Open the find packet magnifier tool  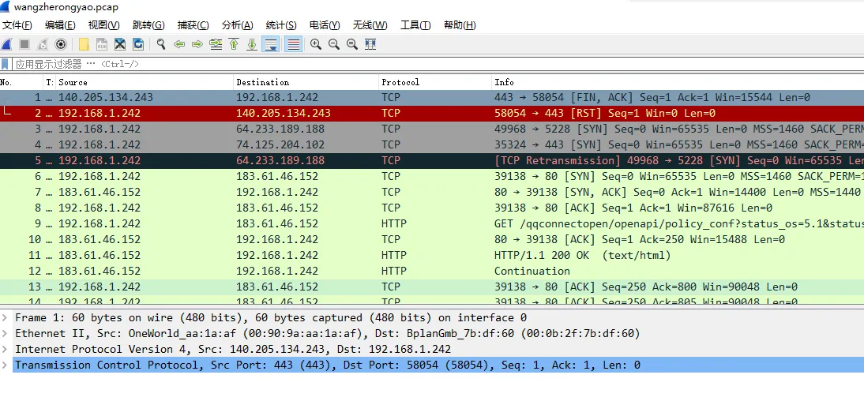(x=161, y=45)
